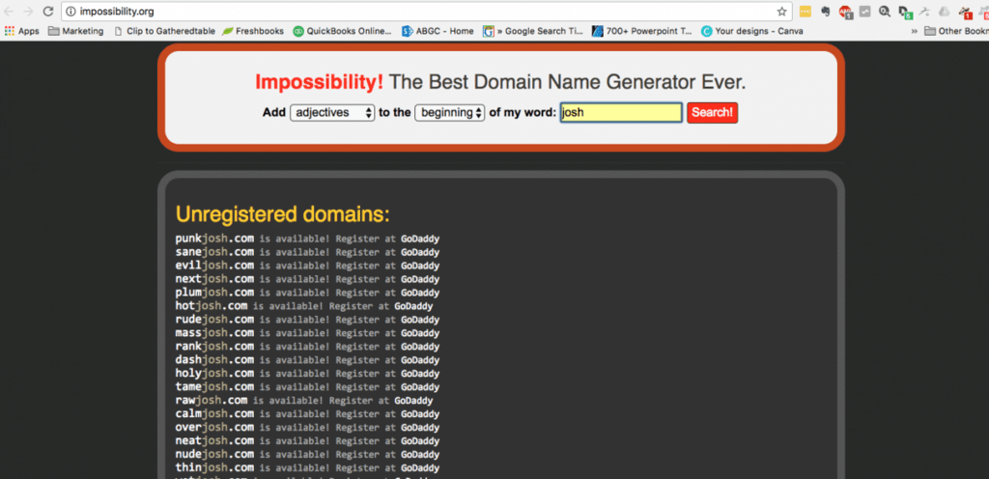
Task: Click GoDaddy link for plumjosh.com
Action: (420, 293)
